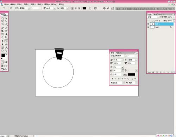Select the Horizontal Type tool in toolbox
Screen dimensions: 176x137
pos(6,41)
